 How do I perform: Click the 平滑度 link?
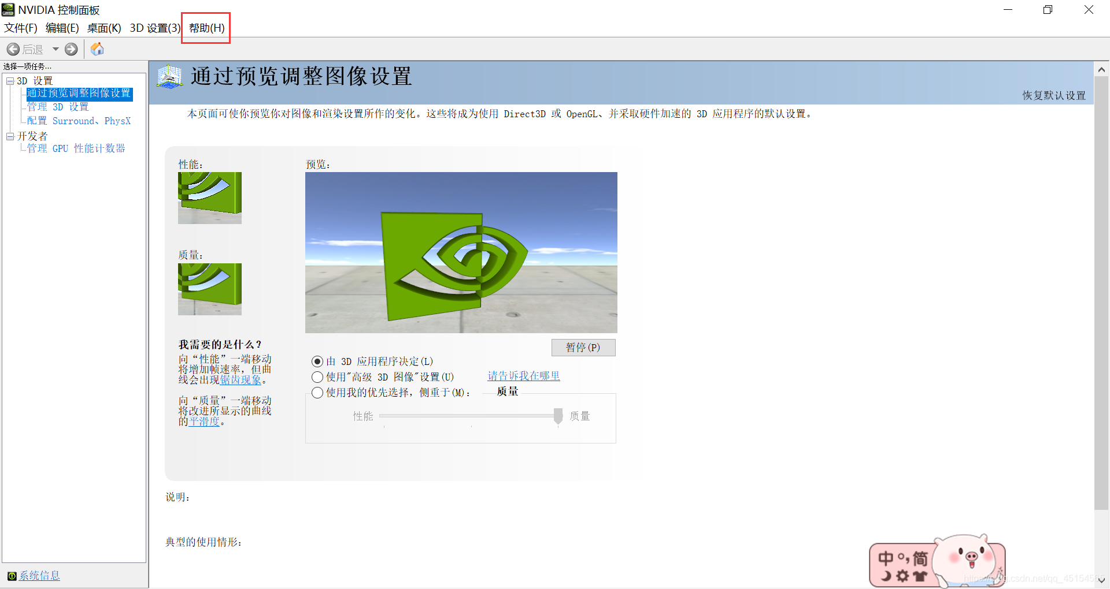[204, 422]
